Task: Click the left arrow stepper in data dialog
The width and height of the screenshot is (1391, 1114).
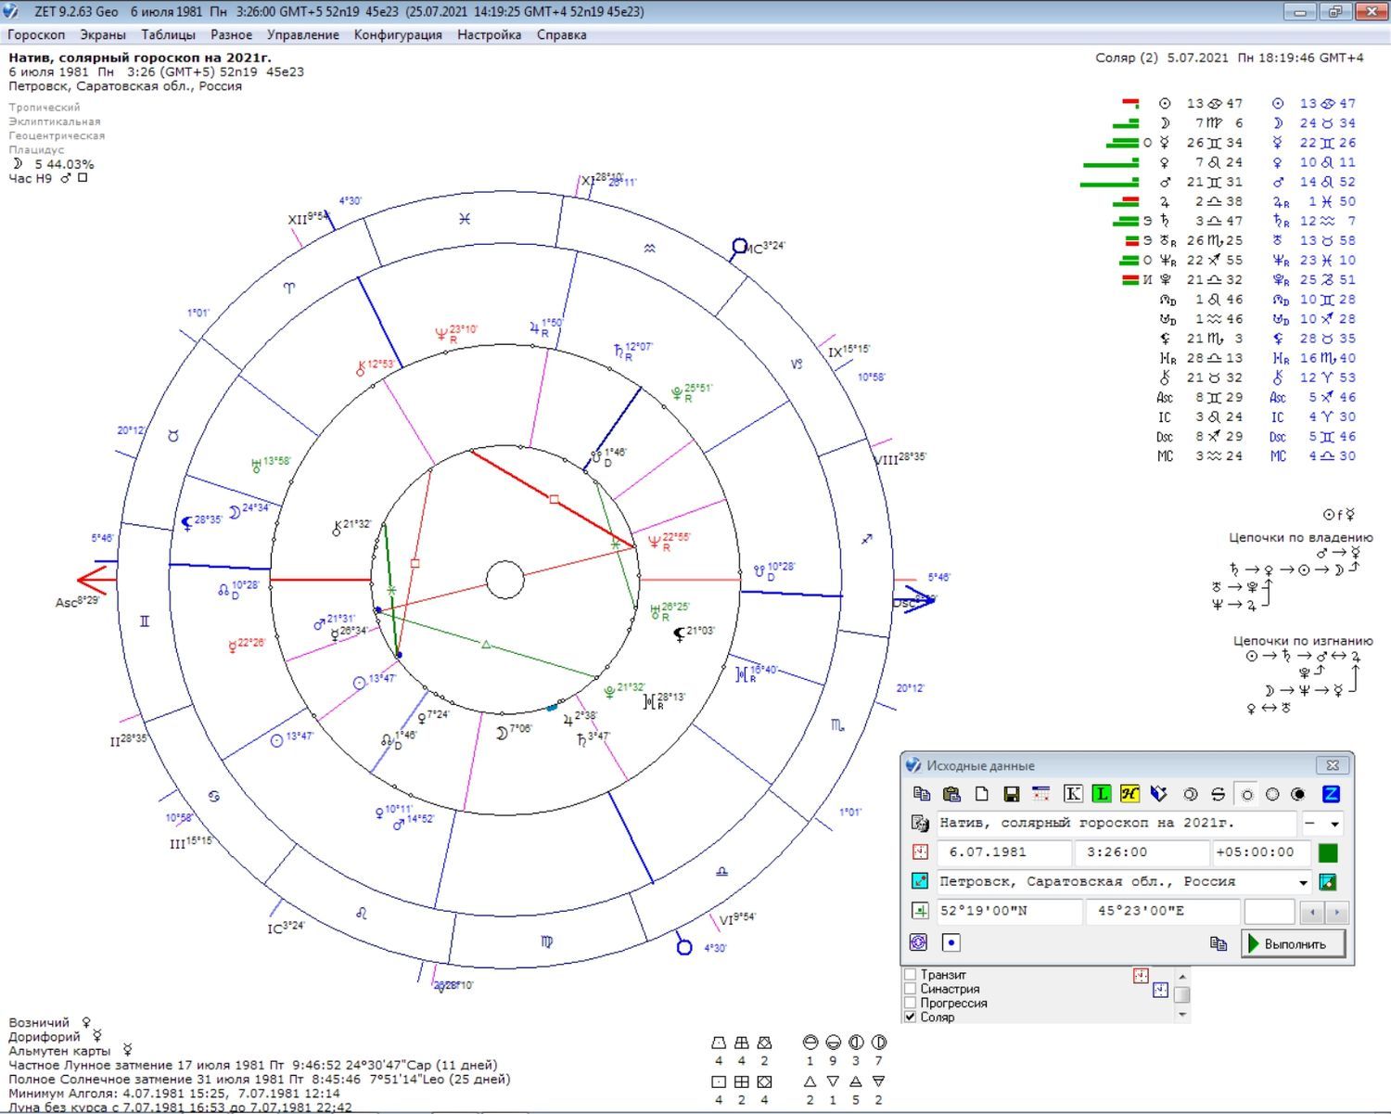Action: (x=1311, y=912)
